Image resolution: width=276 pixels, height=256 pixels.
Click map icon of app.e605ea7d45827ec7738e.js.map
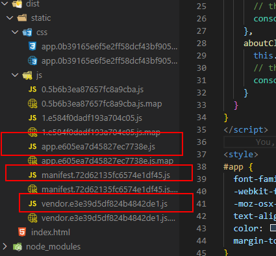coord(32,161)
